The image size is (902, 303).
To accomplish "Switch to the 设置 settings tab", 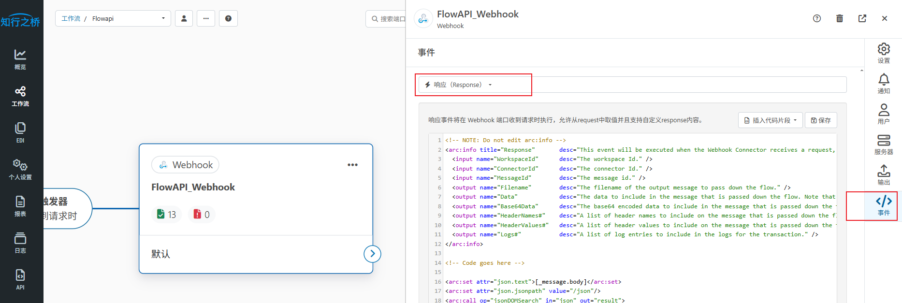I will pos(884,54).
